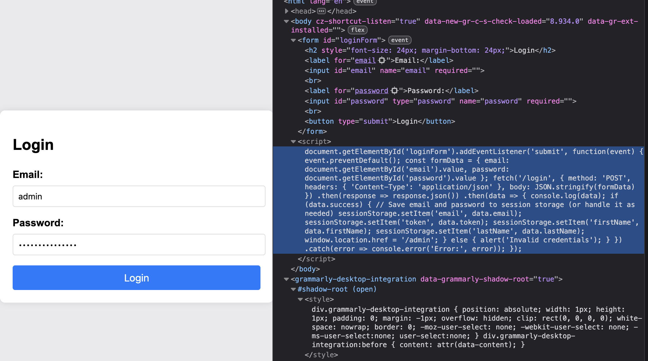Collapse the grammarly-desktop-integration node
648x361 pixels.
pos(286,279)
